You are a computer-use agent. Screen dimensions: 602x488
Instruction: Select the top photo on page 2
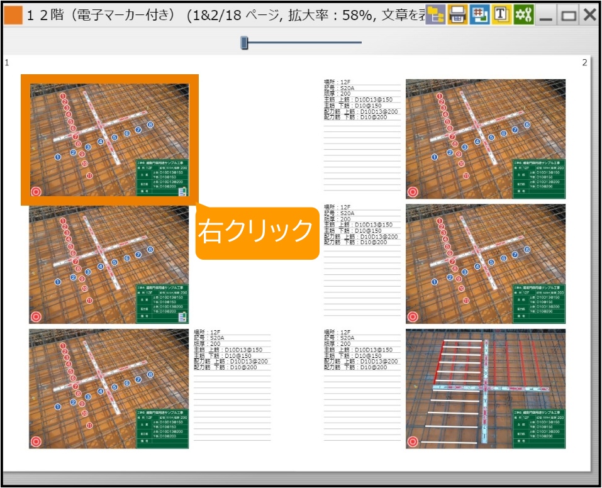click(x=485, y=138)
